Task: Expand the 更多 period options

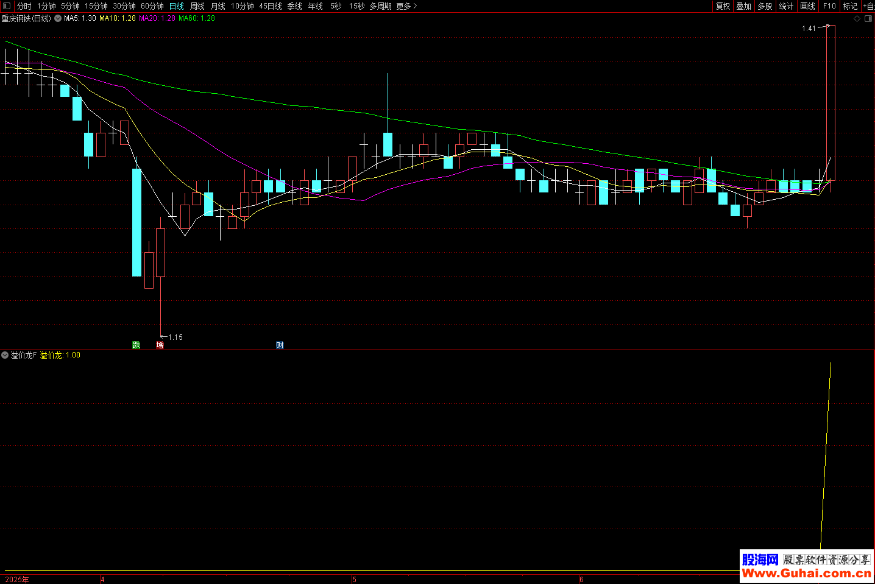Action: tap(406, 6)
